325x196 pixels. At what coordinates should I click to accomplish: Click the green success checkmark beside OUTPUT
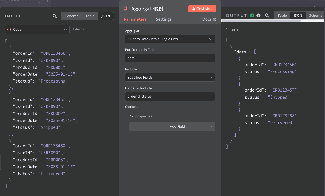252,16
